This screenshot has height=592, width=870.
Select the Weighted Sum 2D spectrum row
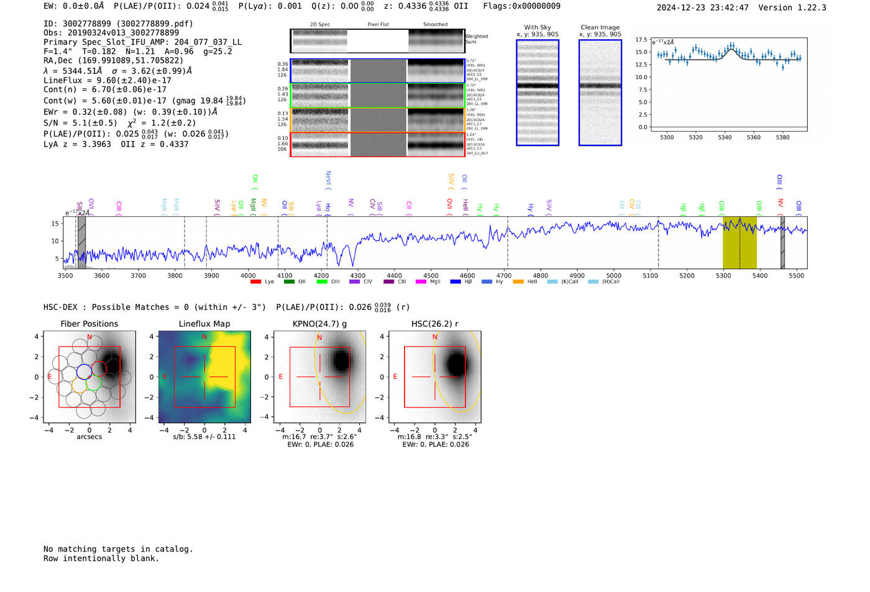pos(378,41)
